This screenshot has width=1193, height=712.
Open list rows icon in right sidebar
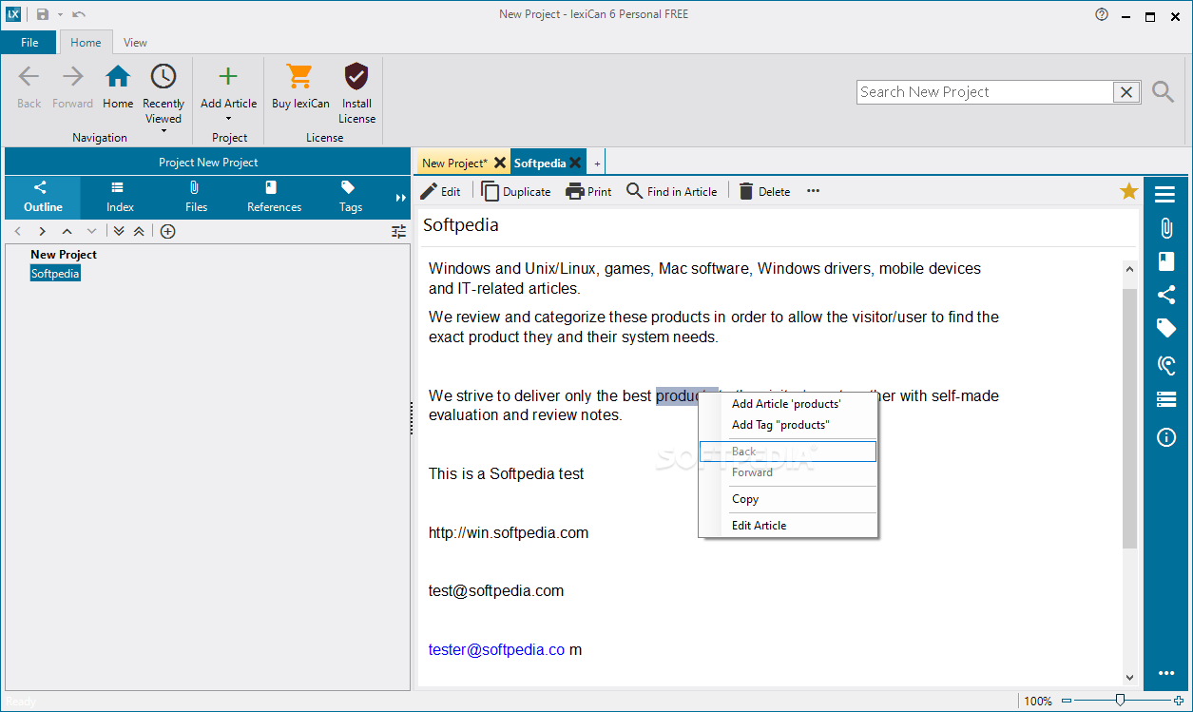[x=1166, y=399]
